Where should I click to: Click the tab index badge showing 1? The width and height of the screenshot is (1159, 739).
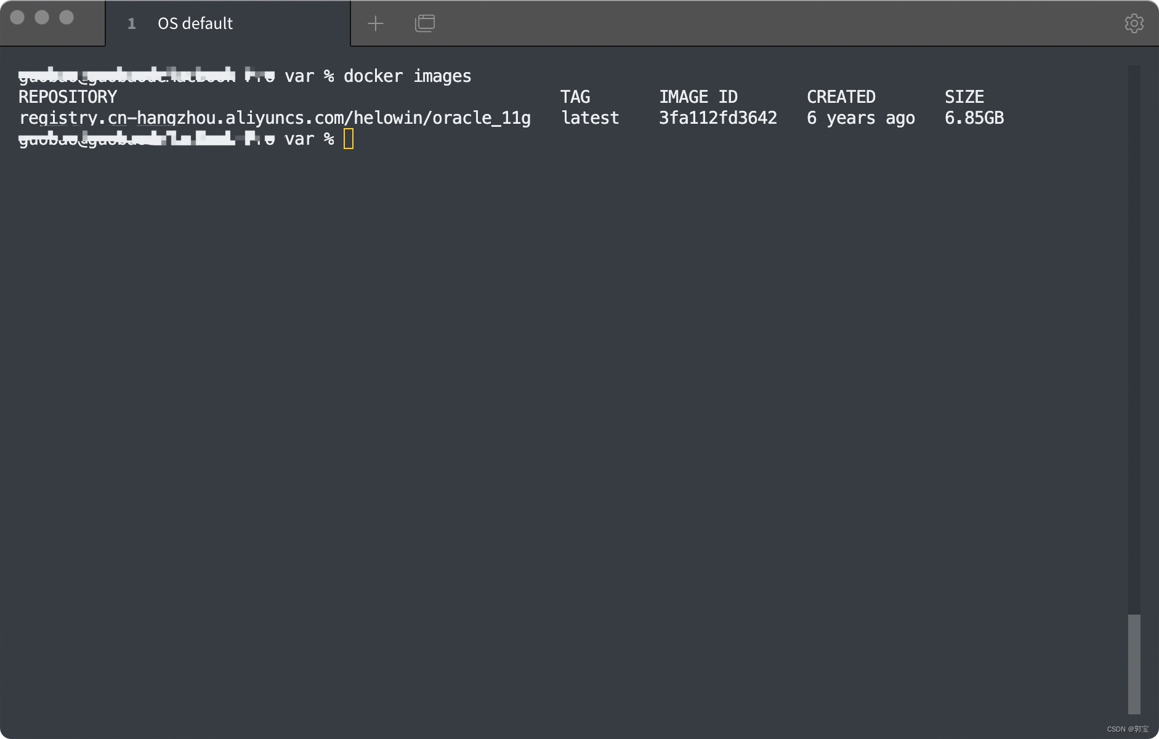click(x=132, y=23)
